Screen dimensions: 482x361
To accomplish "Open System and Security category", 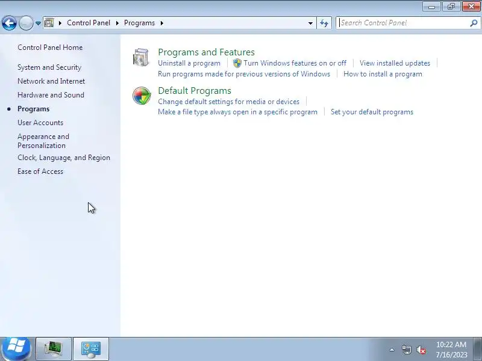I will click(49, 67).
